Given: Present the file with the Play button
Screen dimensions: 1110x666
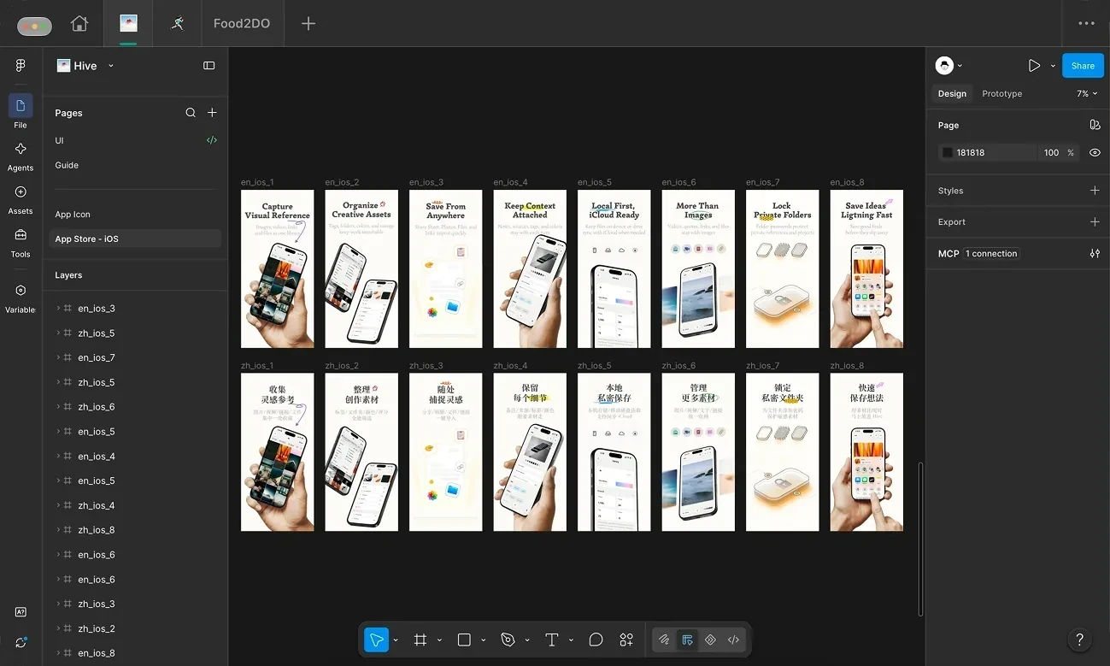Looking at the screenshot, I should [x=1034, y=66].
